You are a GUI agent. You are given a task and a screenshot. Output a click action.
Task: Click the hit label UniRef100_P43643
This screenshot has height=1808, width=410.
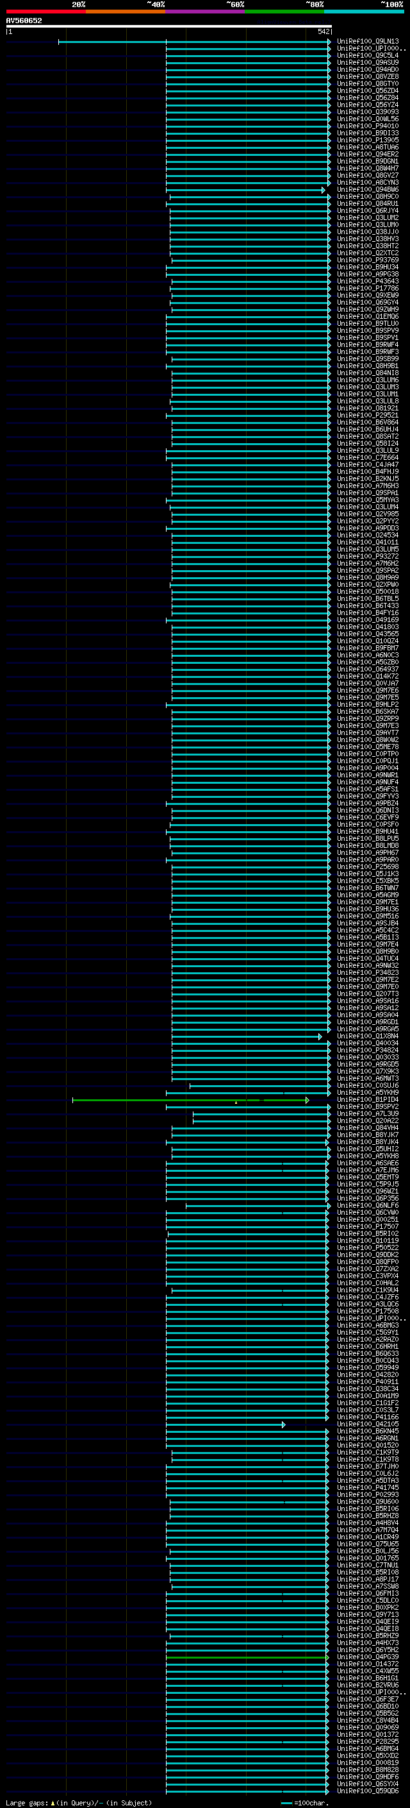click(368, 281)
